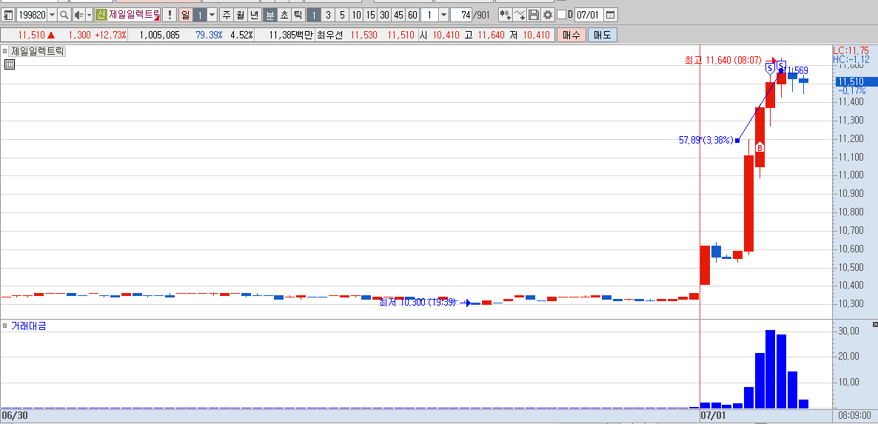Click the grid table icon under chart title
The image size is (878, 424).
9,64
